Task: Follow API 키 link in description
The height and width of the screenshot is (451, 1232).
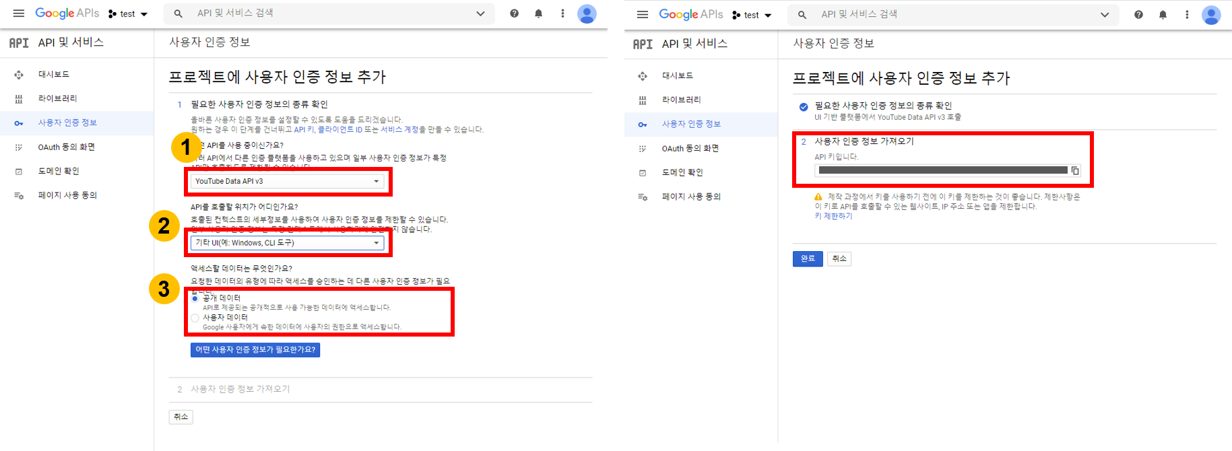Action: (304, 129)
